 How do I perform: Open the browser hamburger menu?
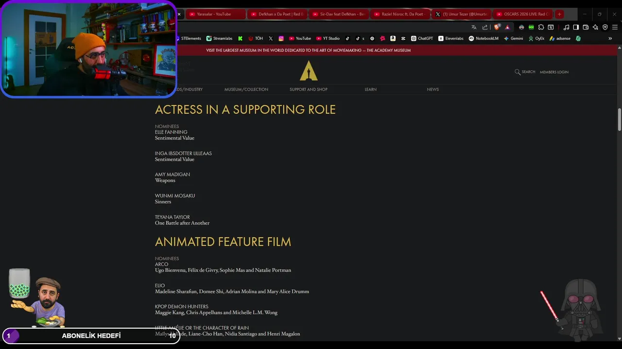[615, 27]
